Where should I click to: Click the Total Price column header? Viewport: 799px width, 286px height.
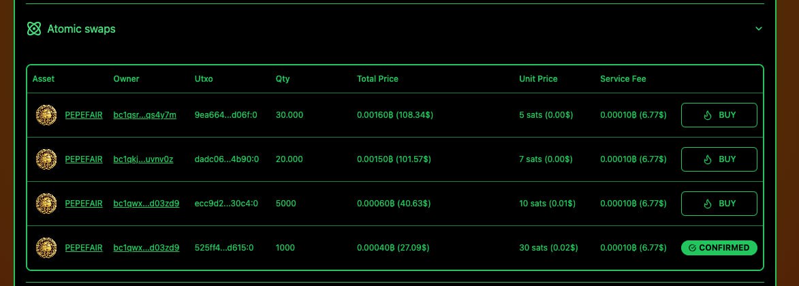[x=377, y=79]
